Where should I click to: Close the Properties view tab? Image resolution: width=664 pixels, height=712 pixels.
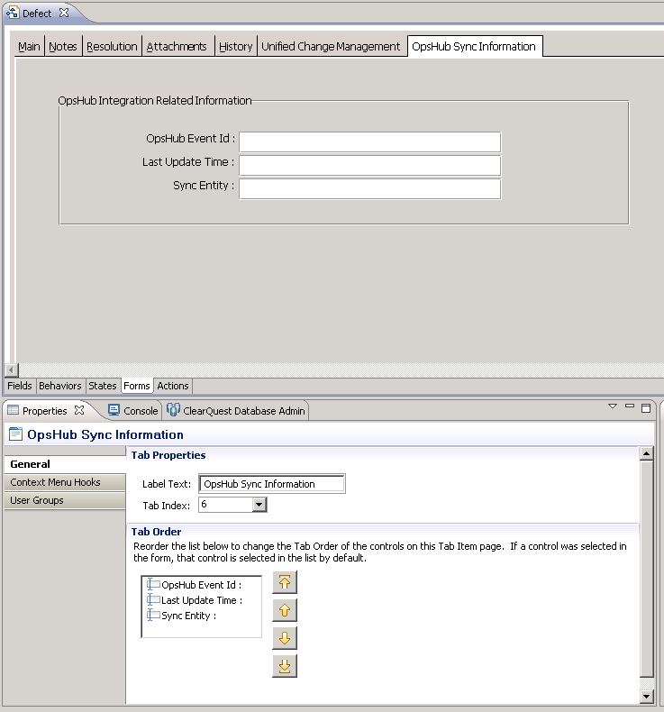coord(79,410)
